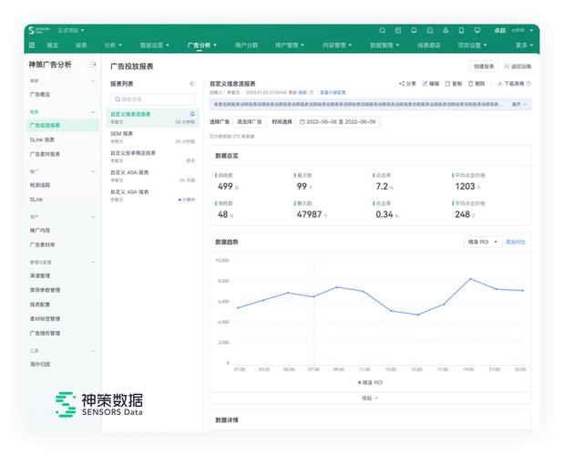Open the 智能运营 menu dropdown
The width and height of the screenshot is (564, 456).
coord(154,46)
